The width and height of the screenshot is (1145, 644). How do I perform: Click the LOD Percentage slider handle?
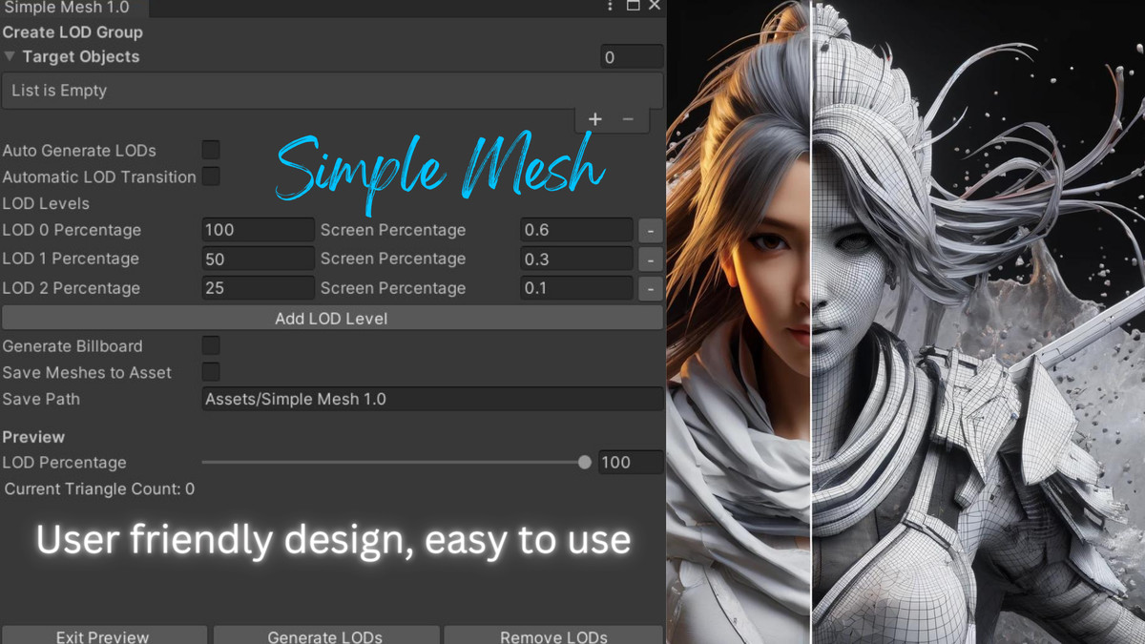pyautogui.click(x=585, y=463)
